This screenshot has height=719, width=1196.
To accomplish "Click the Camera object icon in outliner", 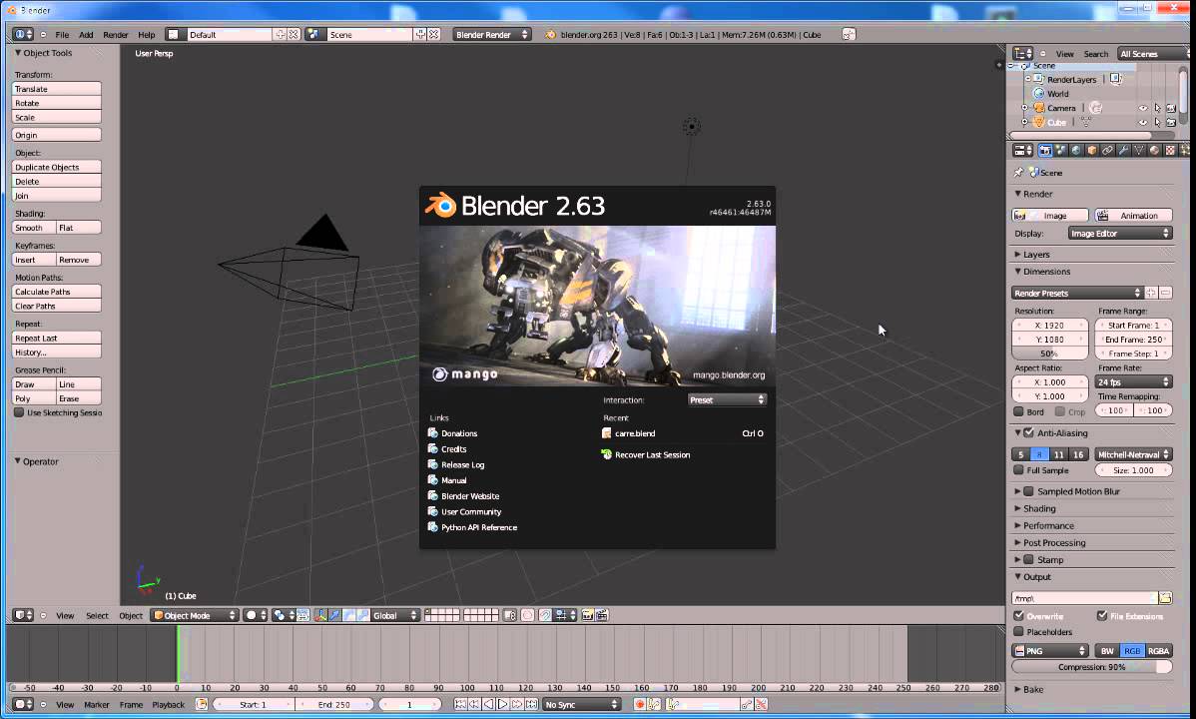I will [x=1038, y=108].
